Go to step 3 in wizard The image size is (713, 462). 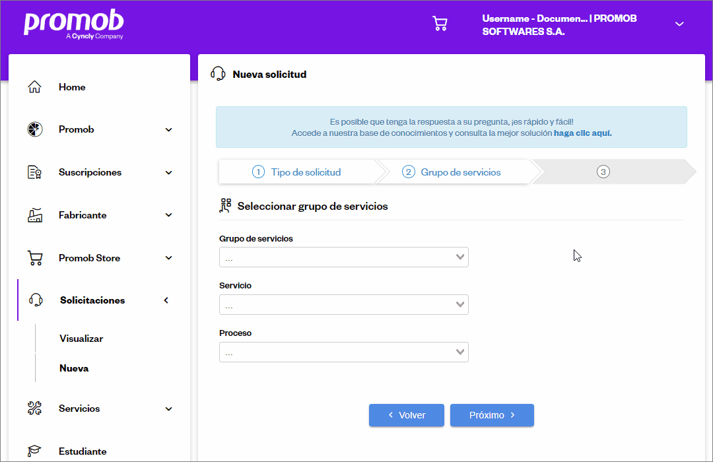click(x=603, y=172)
